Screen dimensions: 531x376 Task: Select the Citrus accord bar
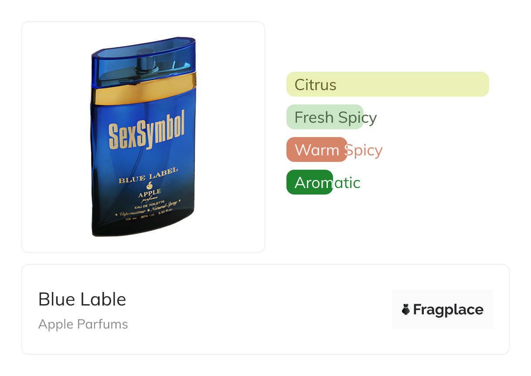pyautogui.click(x=388, y=84)
